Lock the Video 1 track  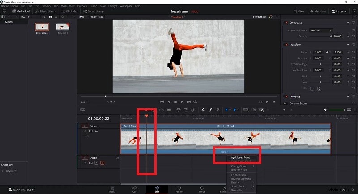[x=85, y=131]
